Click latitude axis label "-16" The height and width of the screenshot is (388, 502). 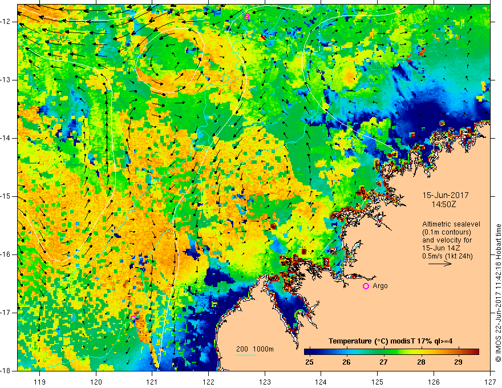point(6,254)
